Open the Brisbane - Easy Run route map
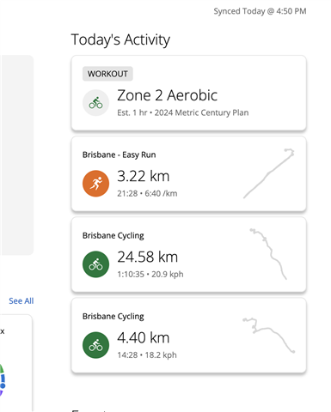The height and width of the screenshot is (412, 331). coord(269,173)
